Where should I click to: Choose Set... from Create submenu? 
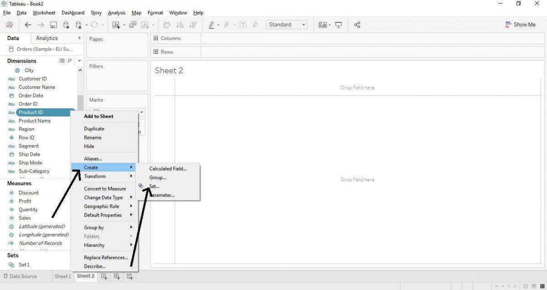pos(155,186)
